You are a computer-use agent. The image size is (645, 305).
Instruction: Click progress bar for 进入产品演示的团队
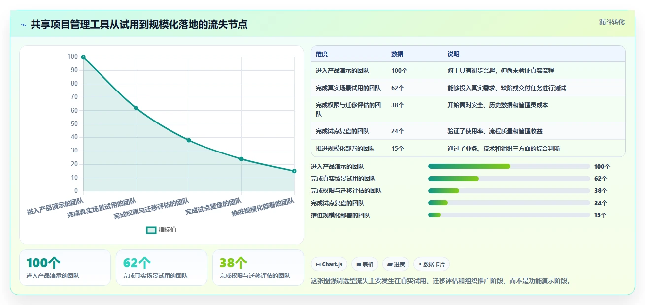point(509,166)
